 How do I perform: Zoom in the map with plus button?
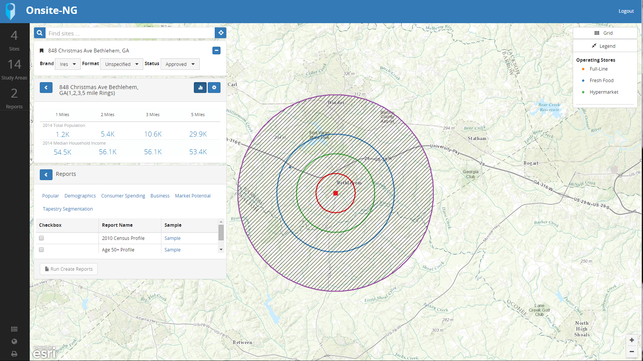click(x=632, y=340)
